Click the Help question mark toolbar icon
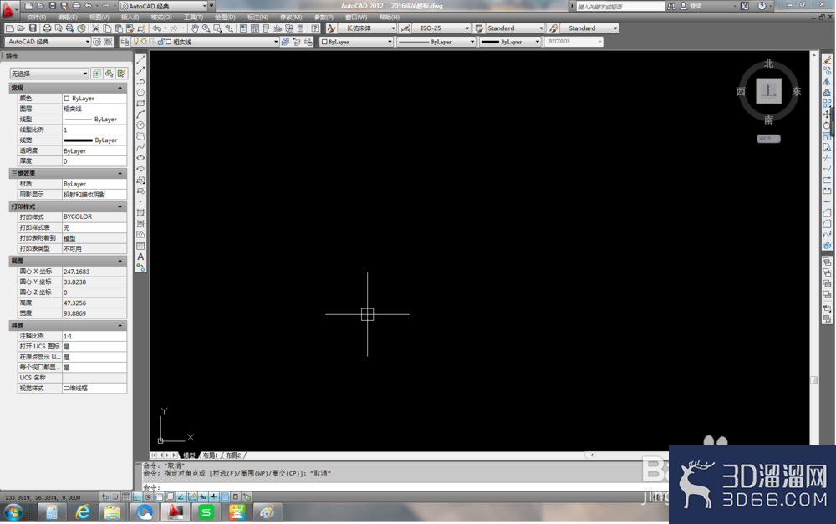The height and width of the screenshot is (524, 836). (315, 28)
